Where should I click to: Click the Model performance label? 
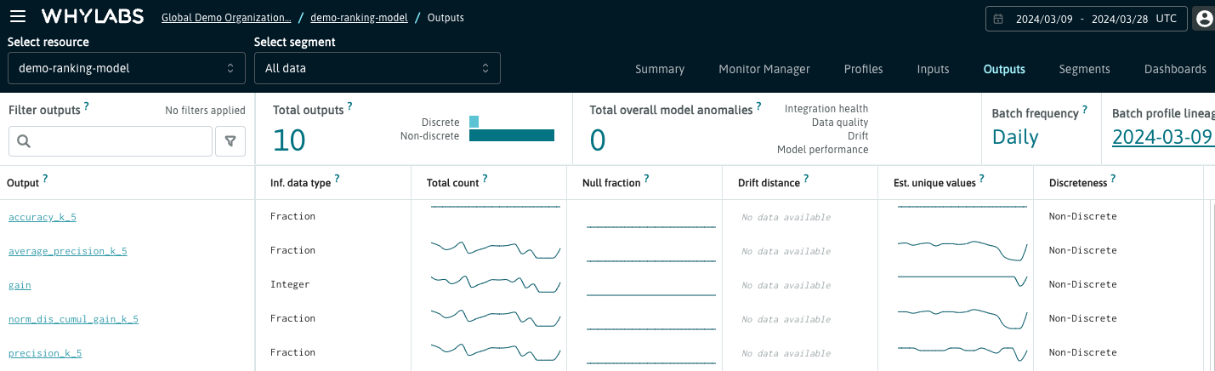pos(823,149)
